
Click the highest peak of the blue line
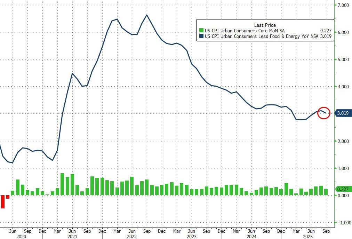147,15
